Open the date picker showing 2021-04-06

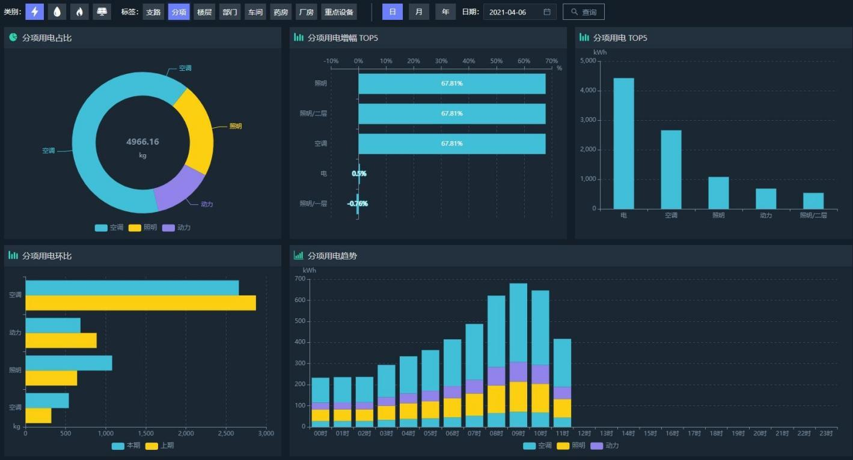tap(515, 12)
